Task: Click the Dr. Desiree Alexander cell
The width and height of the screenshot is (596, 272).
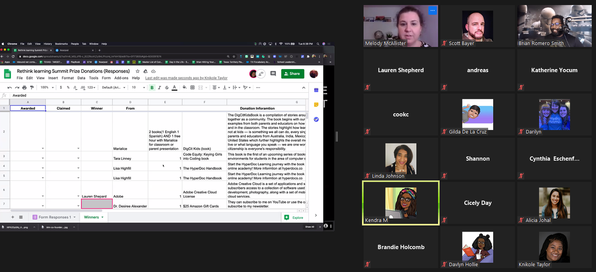Action: 130,204
